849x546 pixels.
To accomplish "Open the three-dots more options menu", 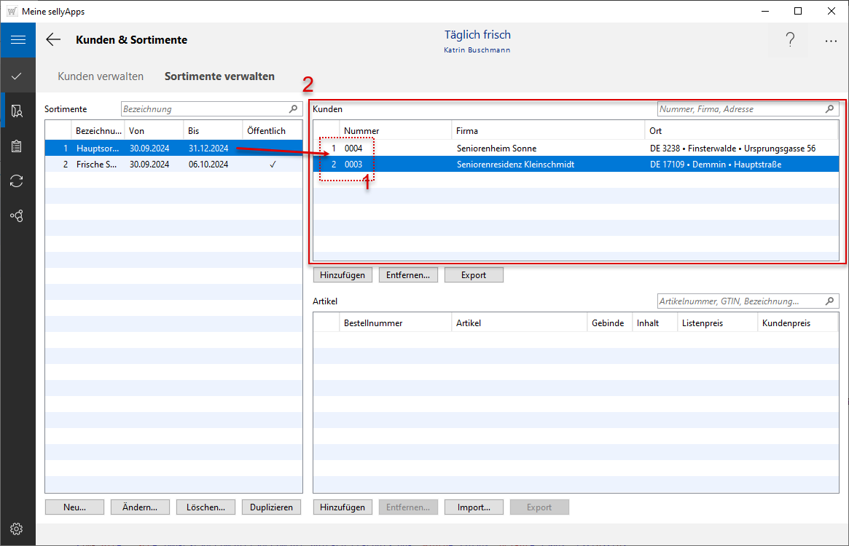I will point(831,41).
